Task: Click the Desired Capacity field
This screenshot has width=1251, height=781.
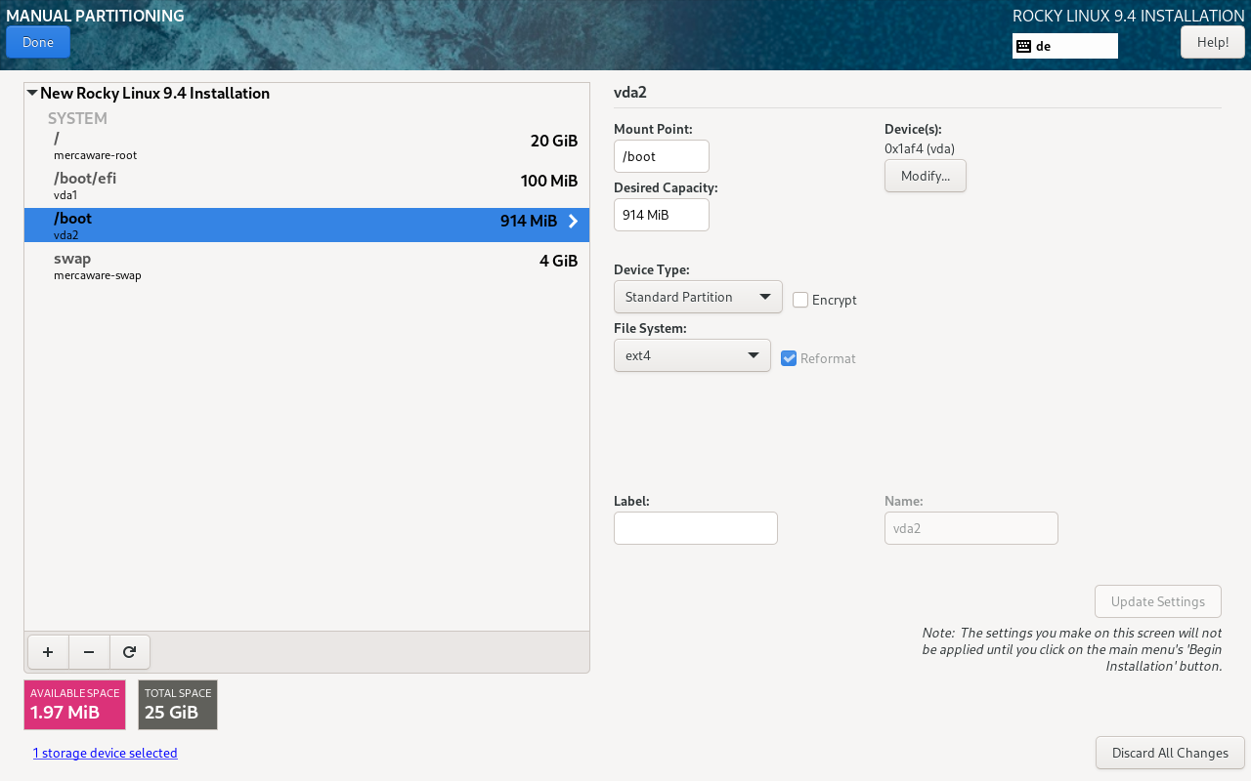Action: point(662,215)
